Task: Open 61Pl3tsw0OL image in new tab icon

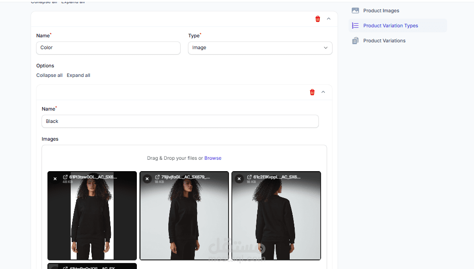Action: (65, 177)
